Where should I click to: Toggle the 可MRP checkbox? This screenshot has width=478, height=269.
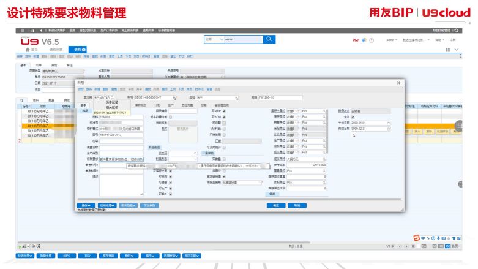click(x=224, y=111)
